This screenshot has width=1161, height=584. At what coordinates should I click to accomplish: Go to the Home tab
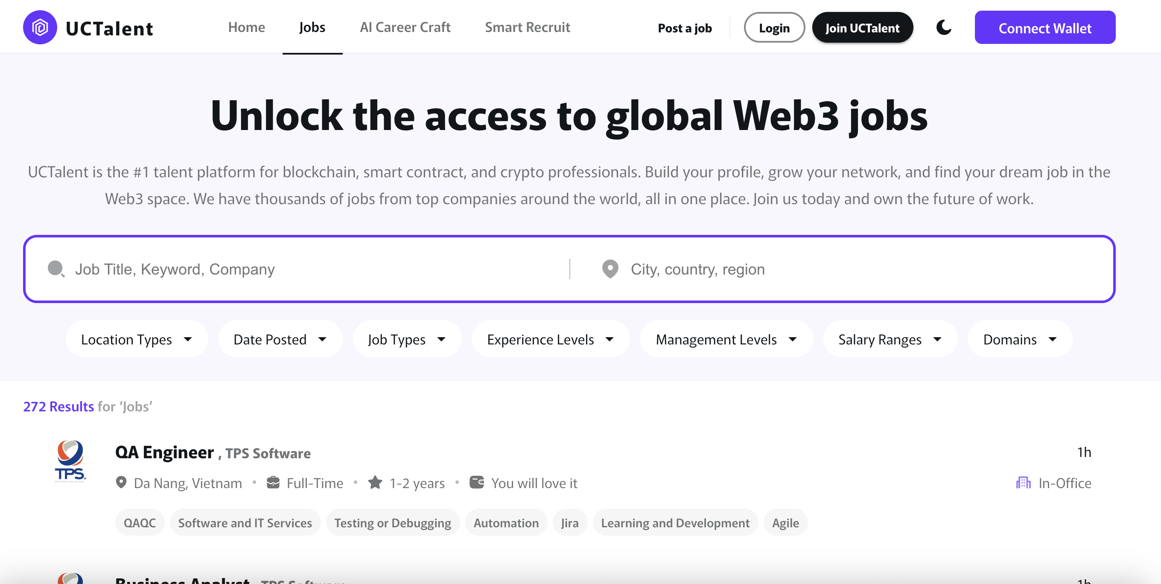pos(247,27)
